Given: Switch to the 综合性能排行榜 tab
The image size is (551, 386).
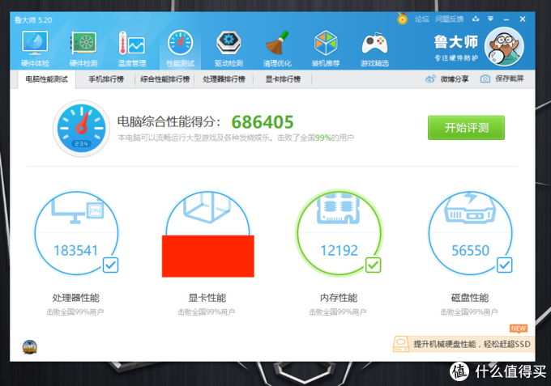Looking at the screenshot, I should click(x=164, y=79).
